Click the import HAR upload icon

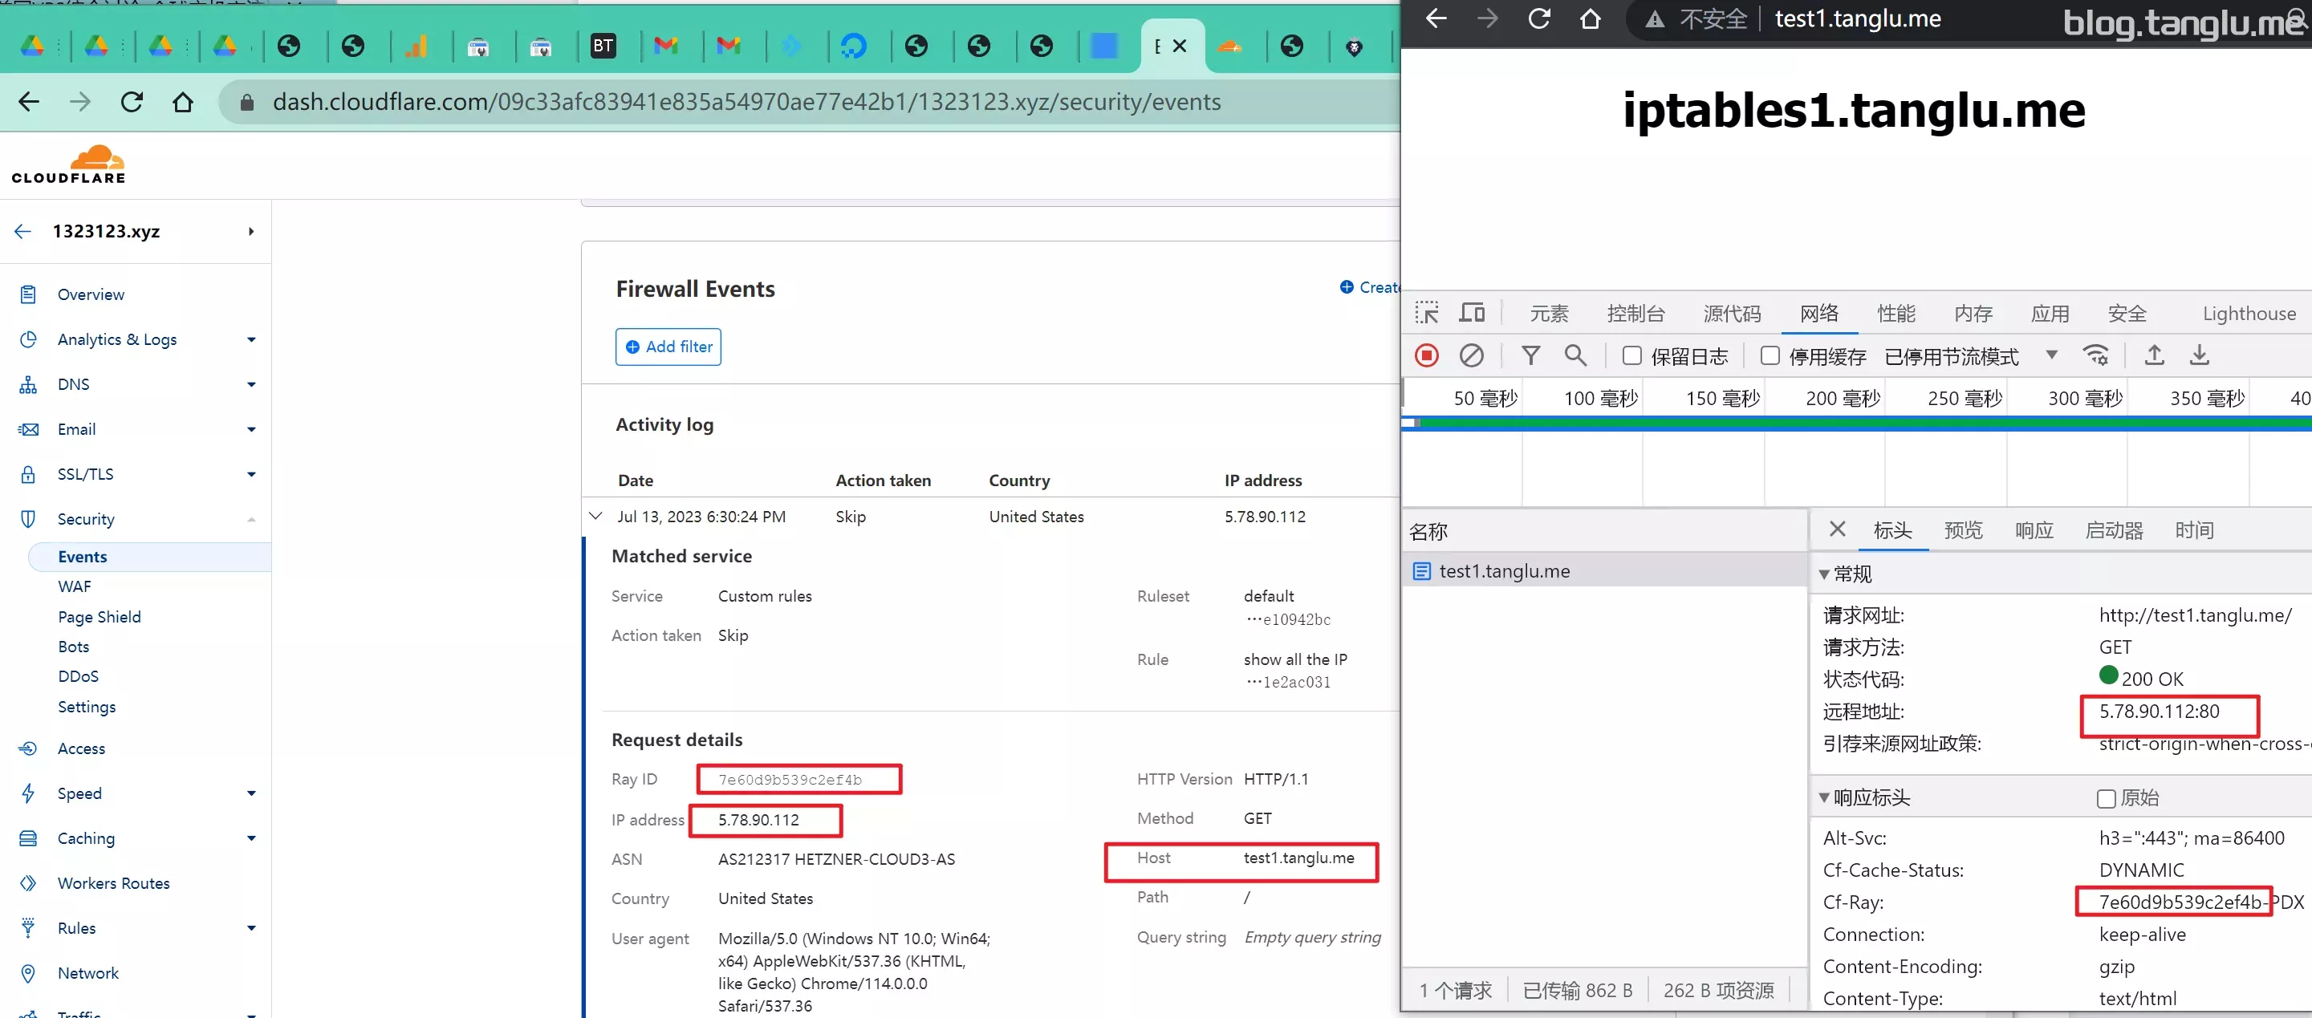point(2154,355)
